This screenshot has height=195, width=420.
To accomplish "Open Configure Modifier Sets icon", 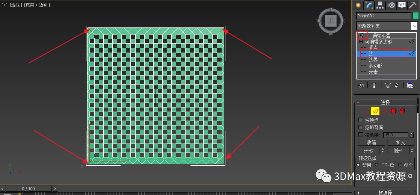I will point(410,85).
